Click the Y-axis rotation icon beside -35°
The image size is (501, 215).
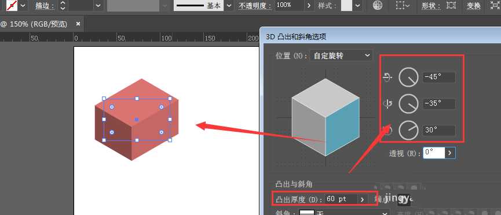387,104
